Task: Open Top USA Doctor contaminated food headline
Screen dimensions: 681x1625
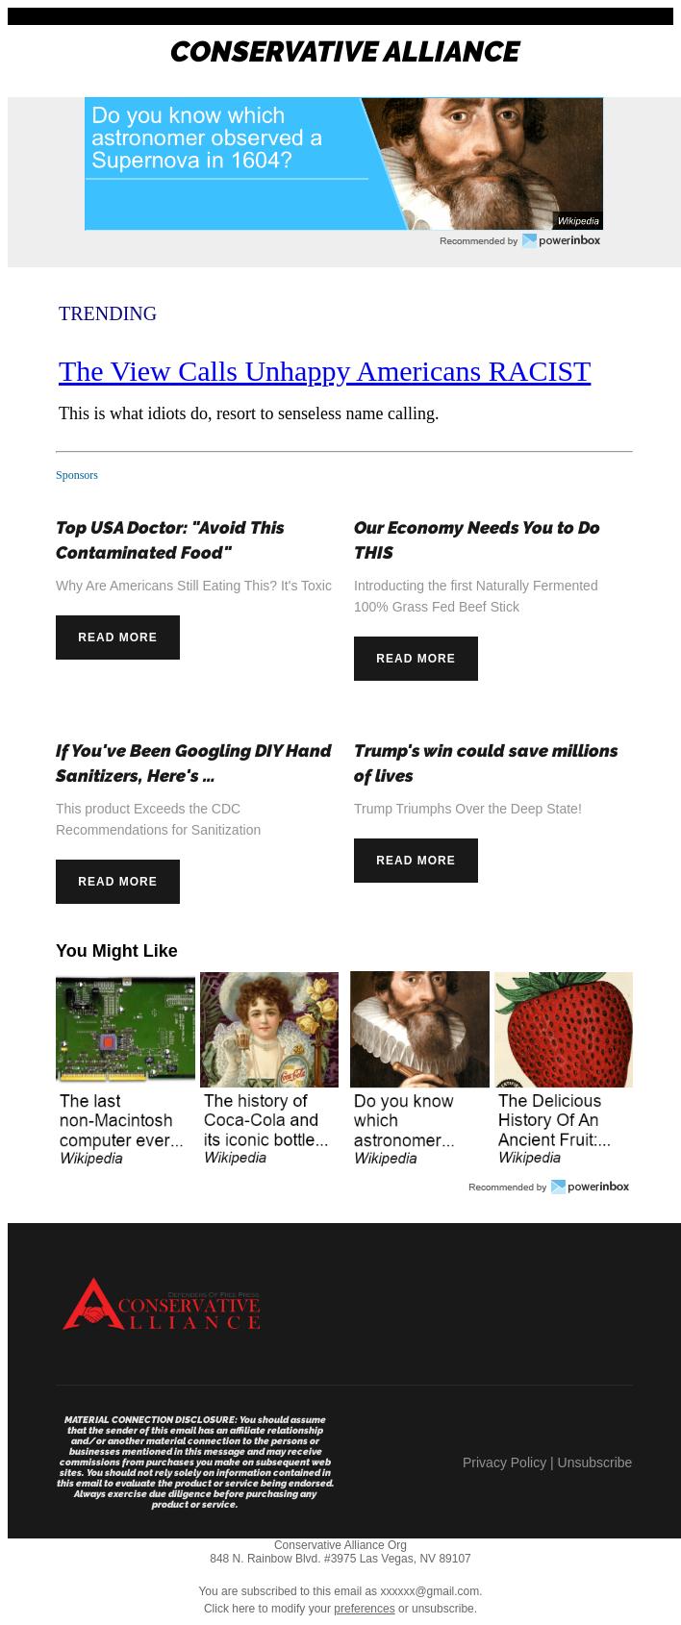Action: [170, 540]
